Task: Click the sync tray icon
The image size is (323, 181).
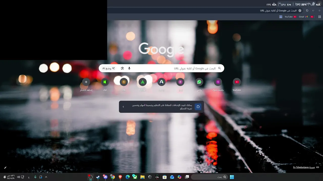Action: pyautogui.click(x=41, y=177)
